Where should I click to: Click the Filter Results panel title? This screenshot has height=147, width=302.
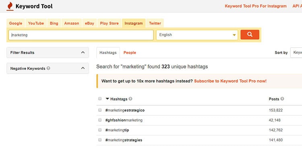click(22, 52)
